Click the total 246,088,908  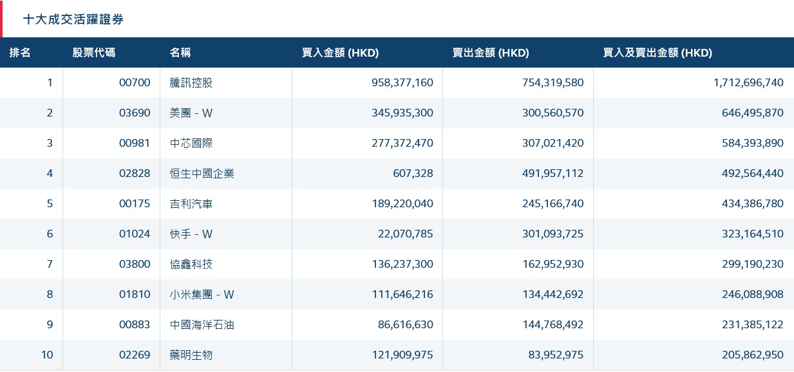[753, 294]
